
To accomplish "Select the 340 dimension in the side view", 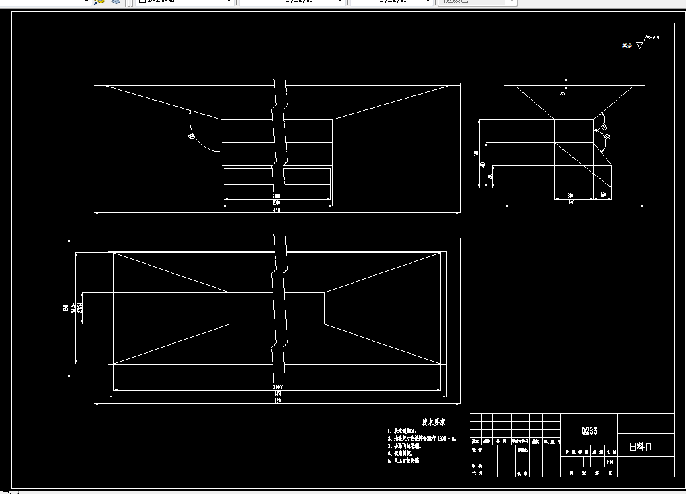I will [570, 195].
